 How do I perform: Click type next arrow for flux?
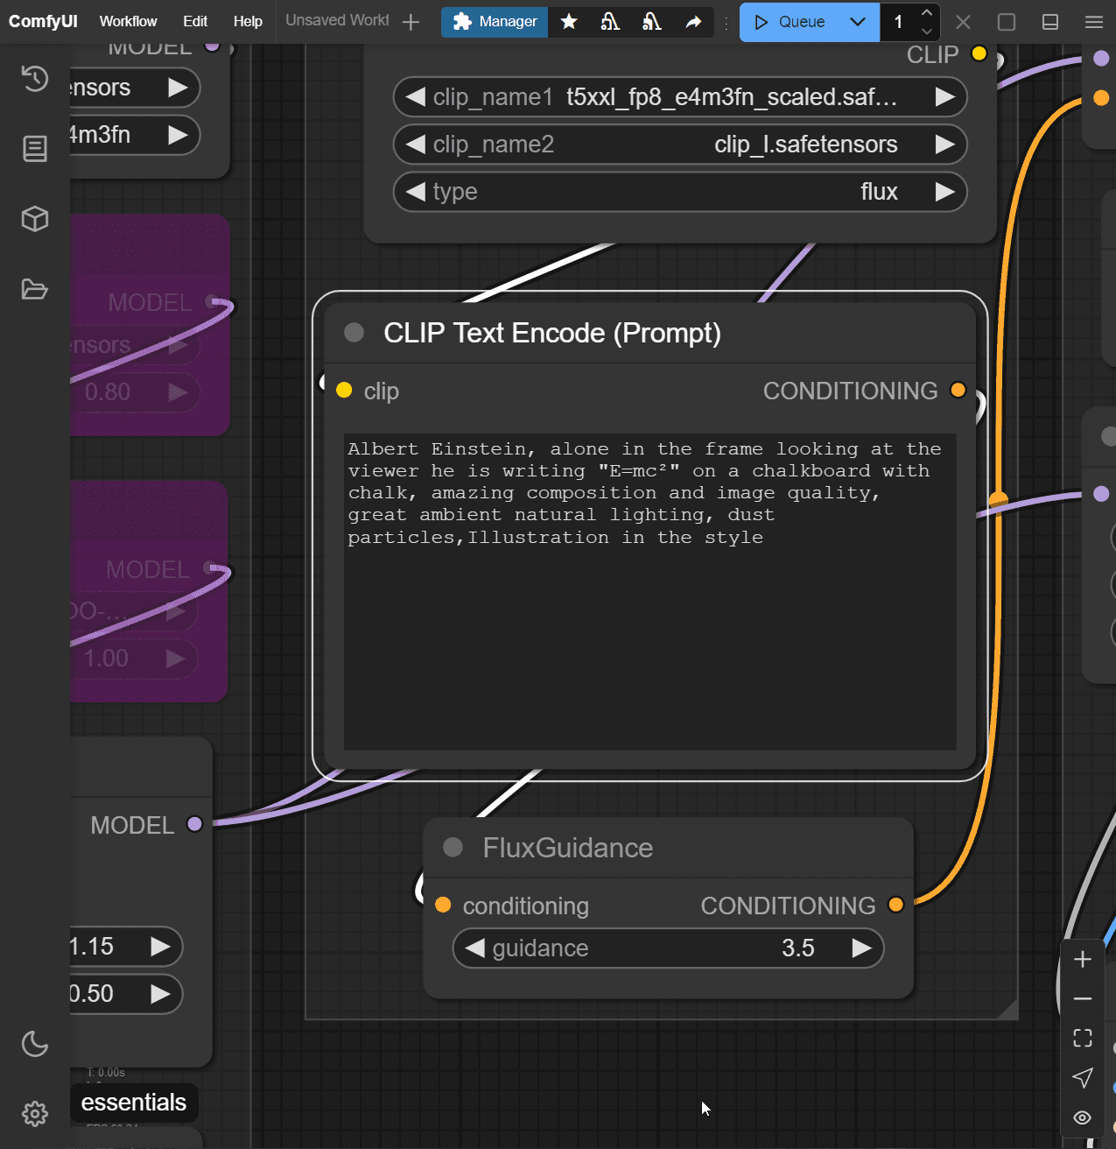tap(944, 191)
